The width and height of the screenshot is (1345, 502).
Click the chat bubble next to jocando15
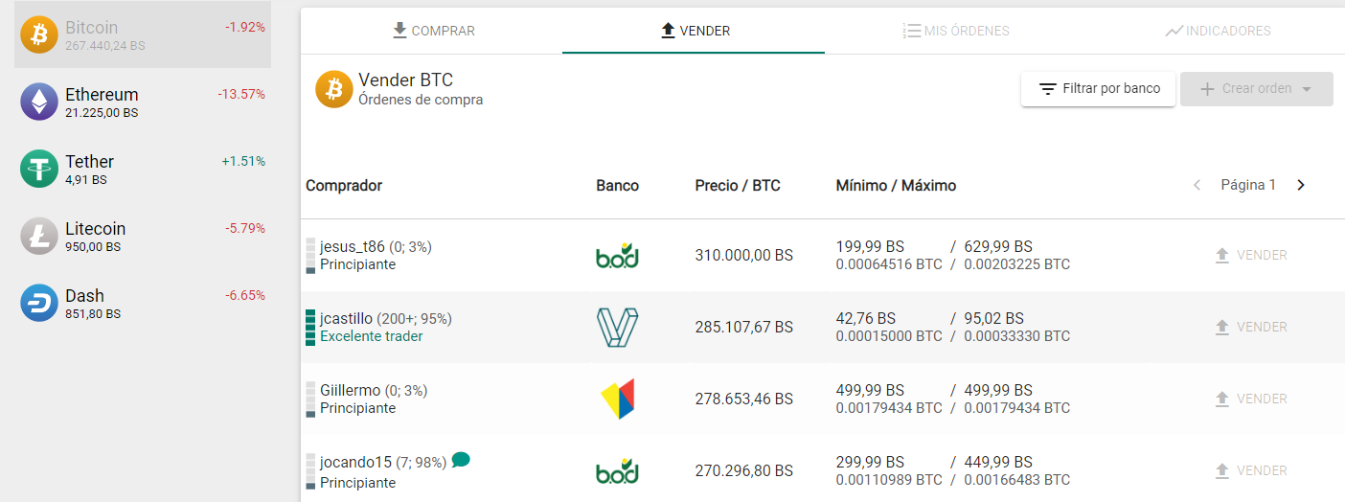[461, 460]
